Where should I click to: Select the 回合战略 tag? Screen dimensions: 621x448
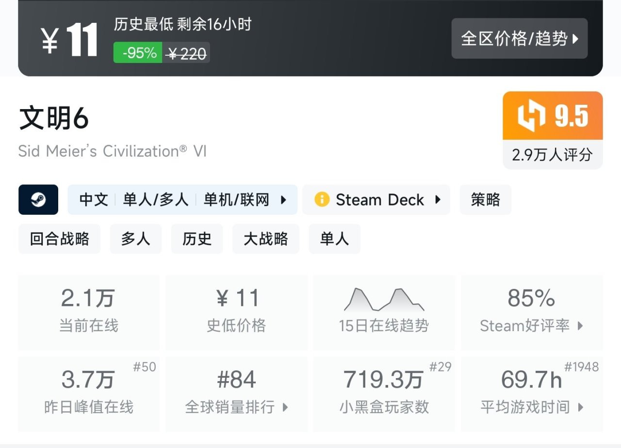pyautogui.click(x=60, y=239)
